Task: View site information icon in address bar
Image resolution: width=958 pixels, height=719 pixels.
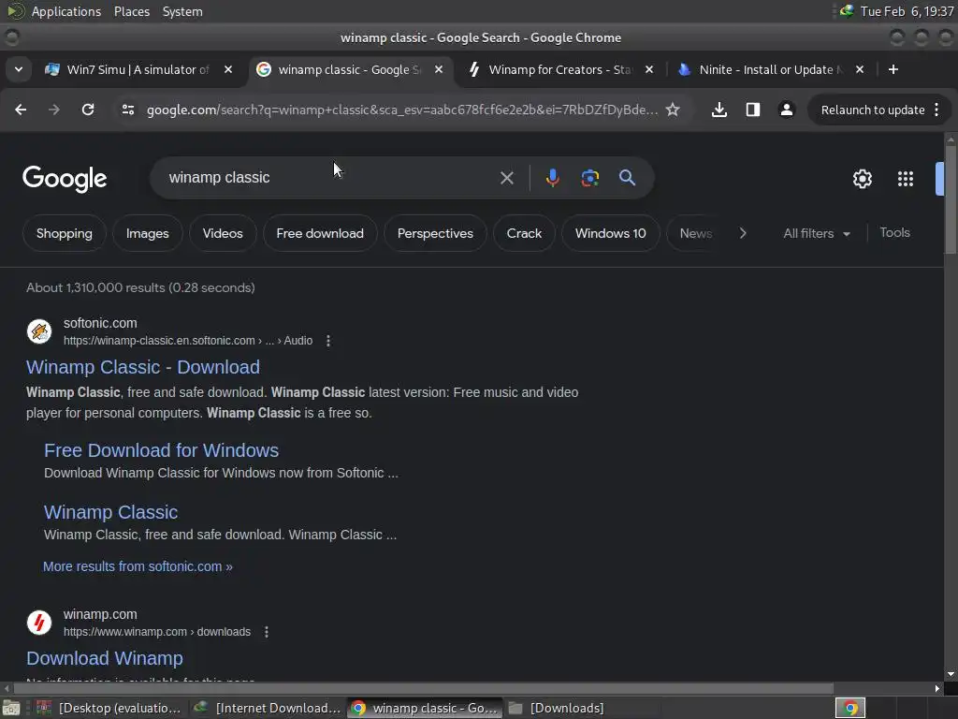Action: (x=127, y=110)
